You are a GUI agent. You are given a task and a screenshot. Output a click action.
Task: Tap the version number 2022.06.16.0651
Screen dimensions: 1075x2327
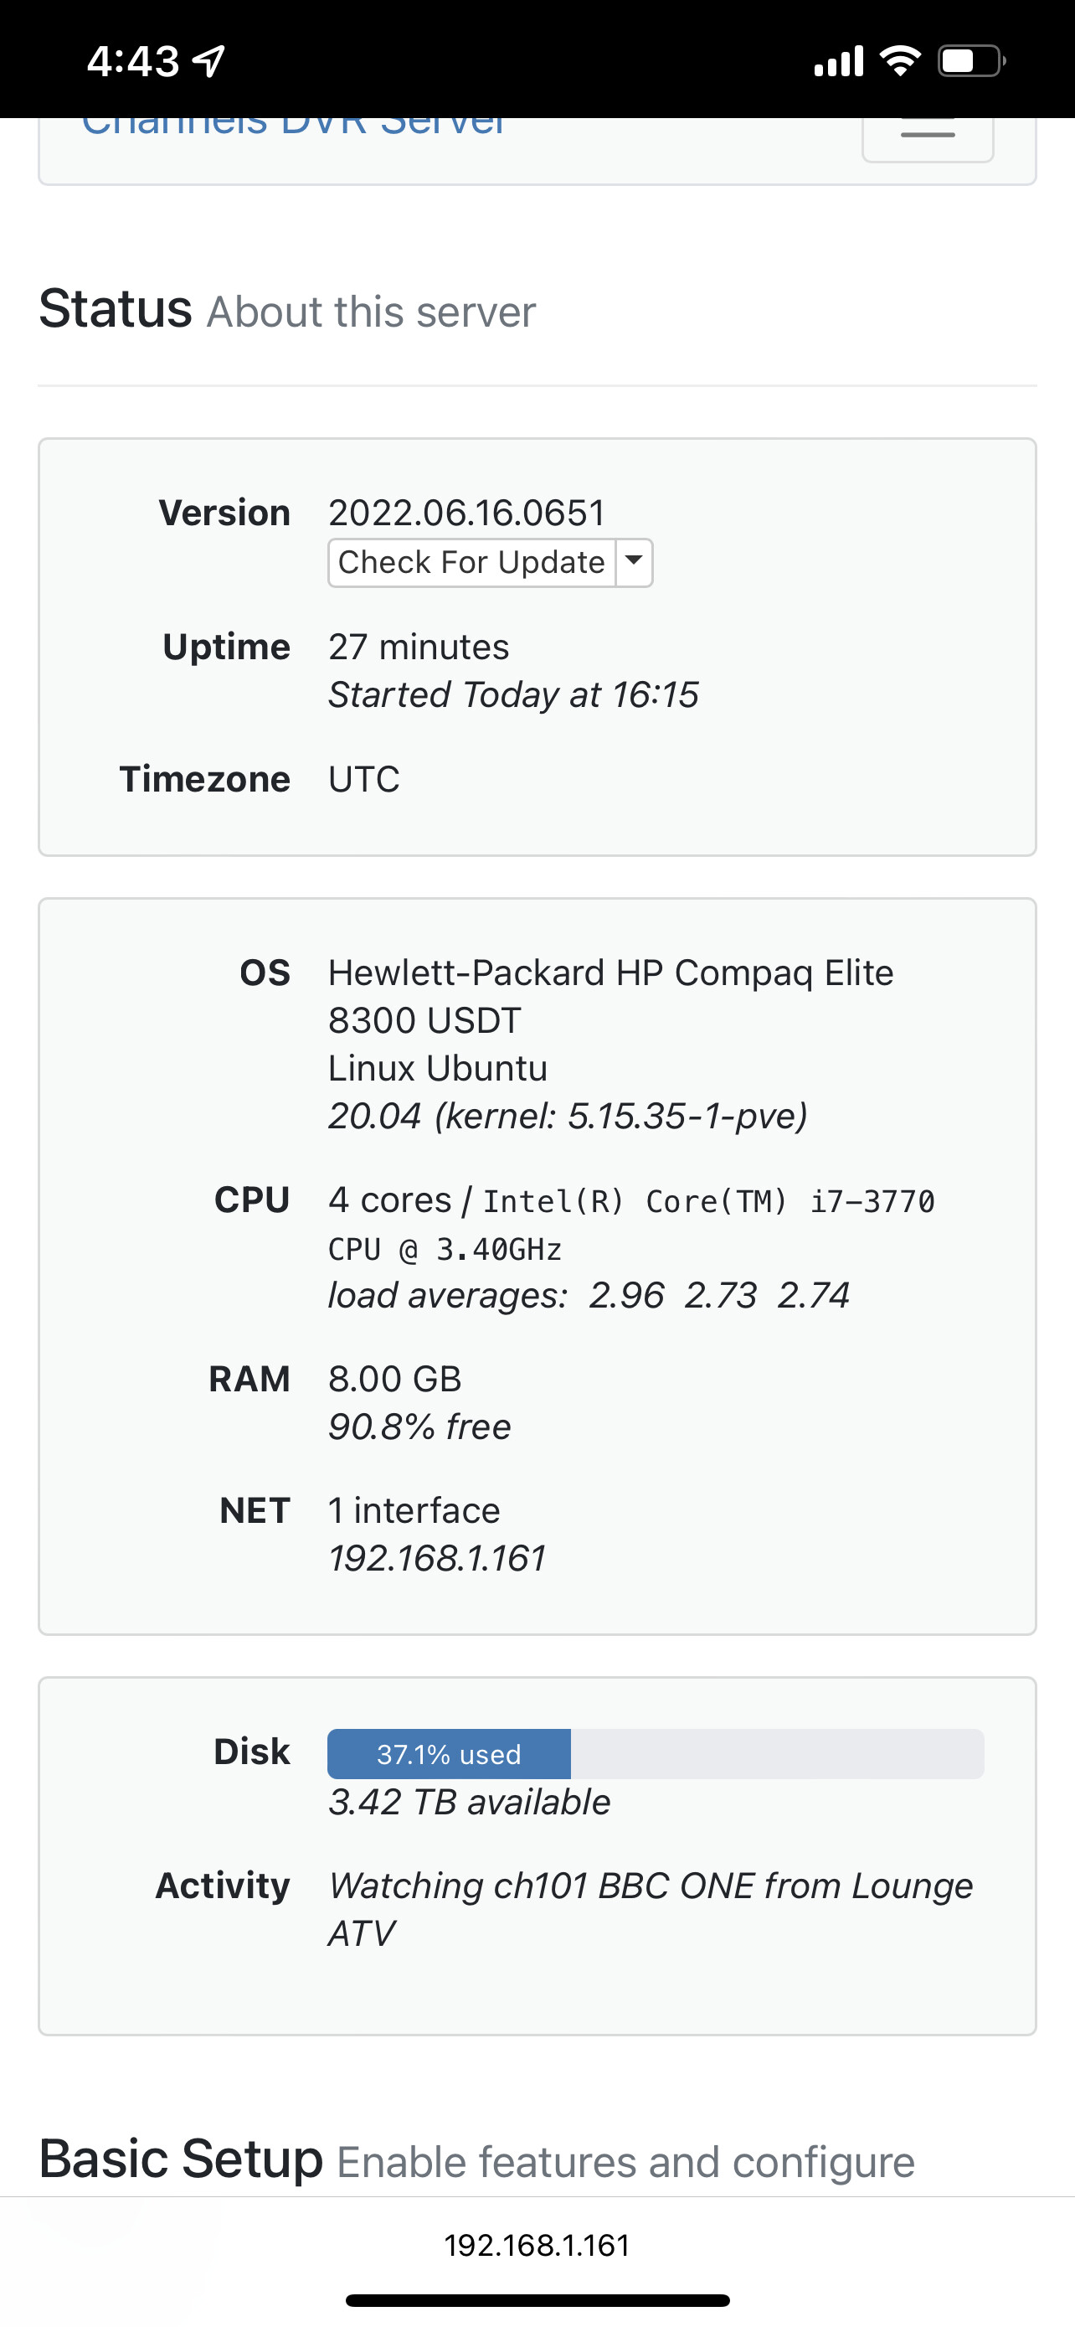[466, 513]
